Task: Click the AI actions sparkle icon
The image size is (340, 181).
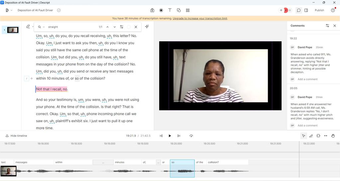Action: coord(147,27)
